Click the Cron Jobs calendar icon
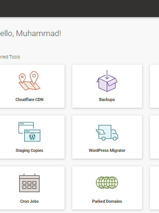This screenshot has height=213, width=159. tap(30, 183)
